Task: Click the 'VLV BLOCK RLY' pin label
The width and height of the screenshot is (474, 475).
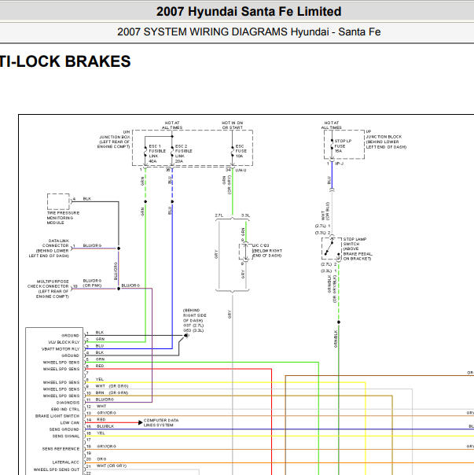Action: tap(64, 342)
